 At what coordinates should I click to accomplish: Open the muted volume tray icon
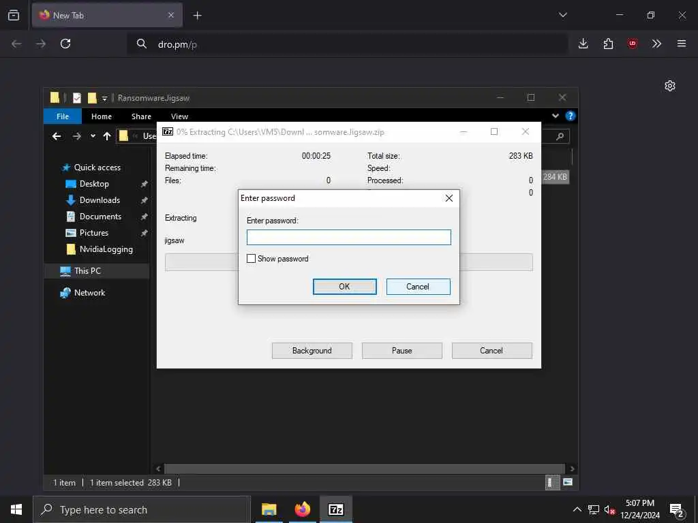(x=609, y=509)
